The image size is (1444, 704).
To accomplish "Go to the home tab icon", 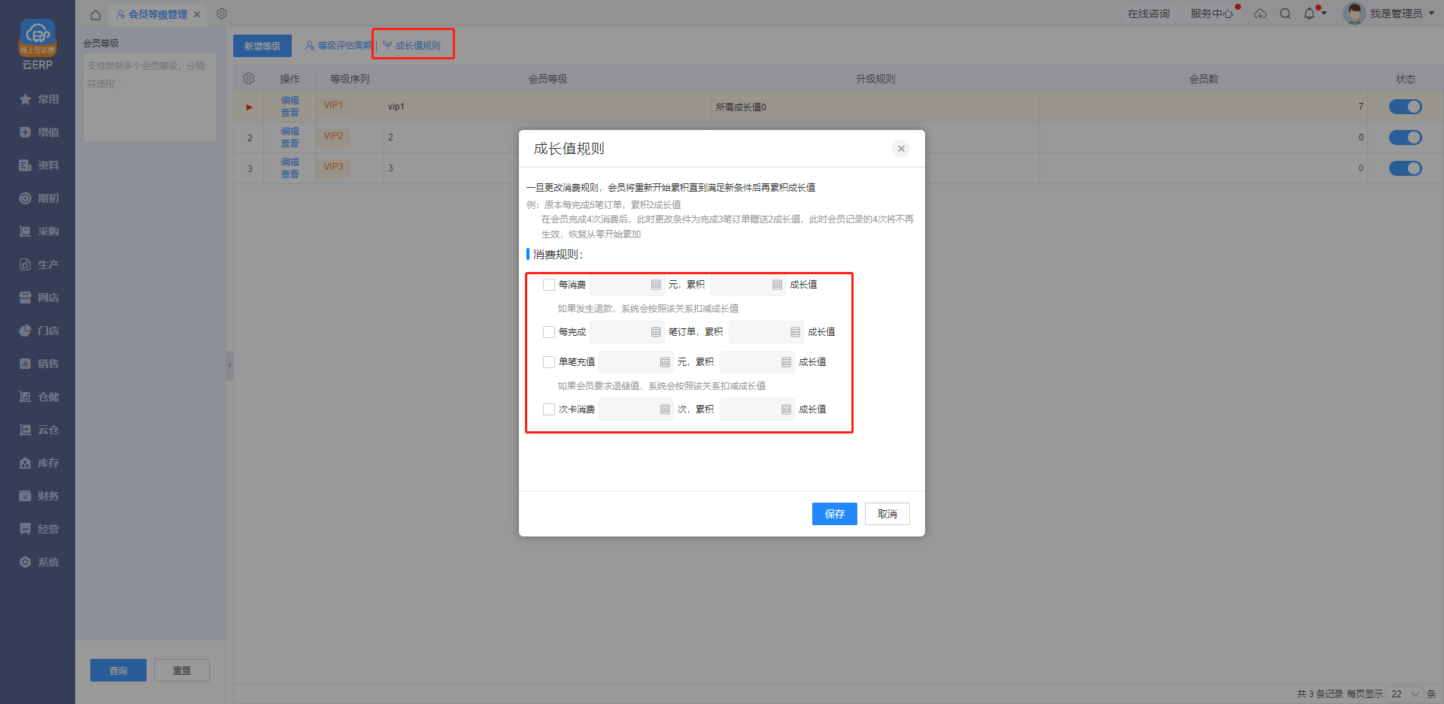I will click(x=96, y=14).
